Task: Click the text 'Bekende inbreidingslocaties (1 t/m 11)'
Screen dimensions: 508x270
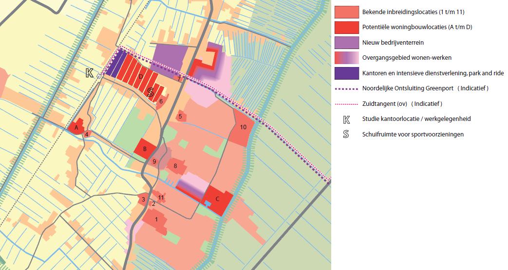Action: (x=414, y=12)
